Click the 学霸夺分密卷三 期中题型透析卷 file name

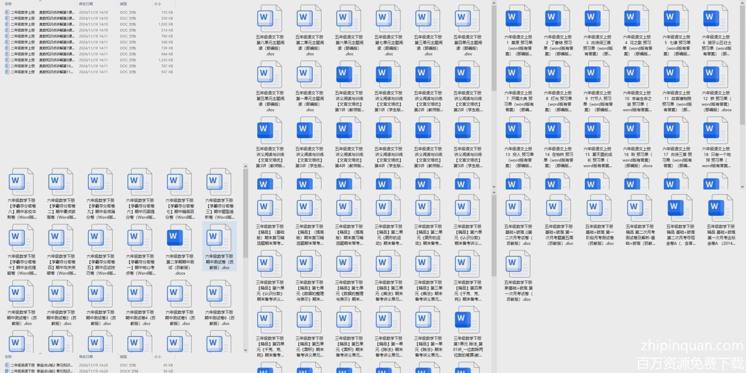[x=219, y=209]
